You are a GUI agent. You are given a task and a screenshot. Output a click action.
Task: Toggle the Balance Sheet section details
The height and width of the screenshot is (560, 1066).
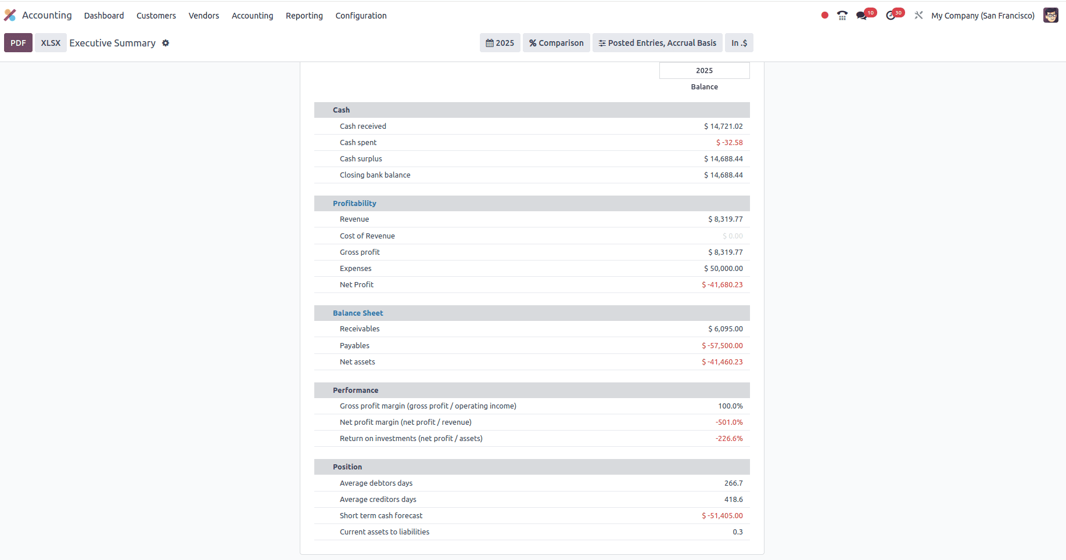pyautogui.click(x=357, y=313)
